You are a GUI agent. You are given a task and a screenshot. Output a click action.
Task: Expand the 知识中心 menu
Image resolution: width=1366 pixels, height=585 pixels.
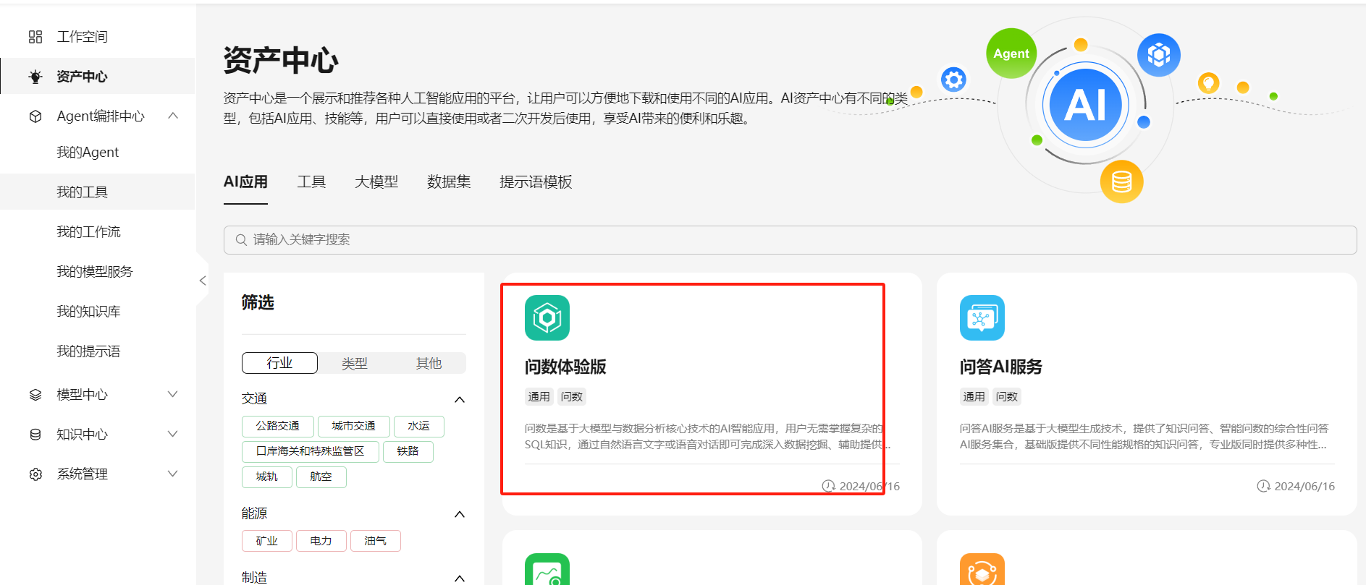point(173,434)
